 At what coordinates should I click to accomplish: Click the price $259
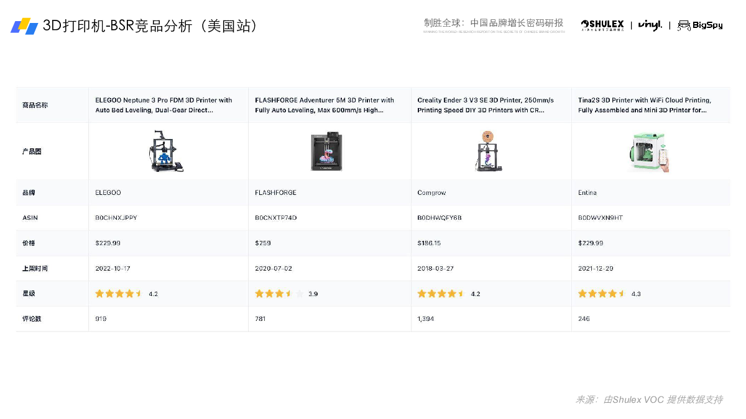tap(263, 243)
